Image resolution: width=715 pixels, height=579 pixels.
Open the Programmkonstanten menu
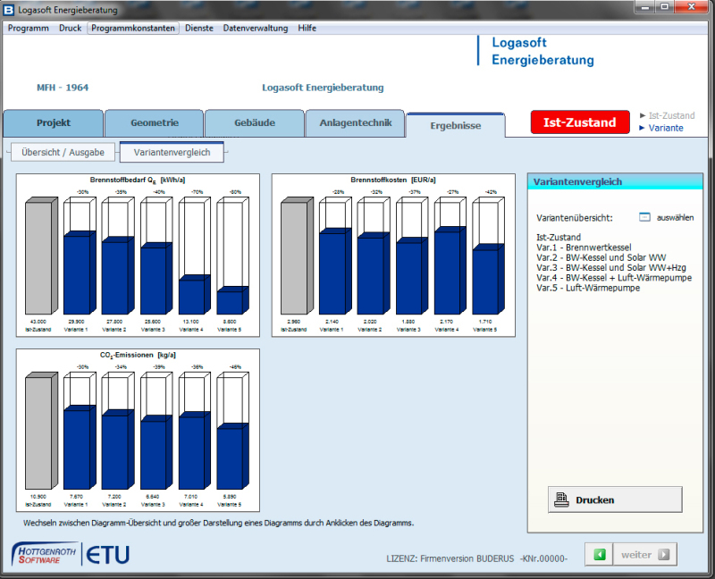[133, 28]
